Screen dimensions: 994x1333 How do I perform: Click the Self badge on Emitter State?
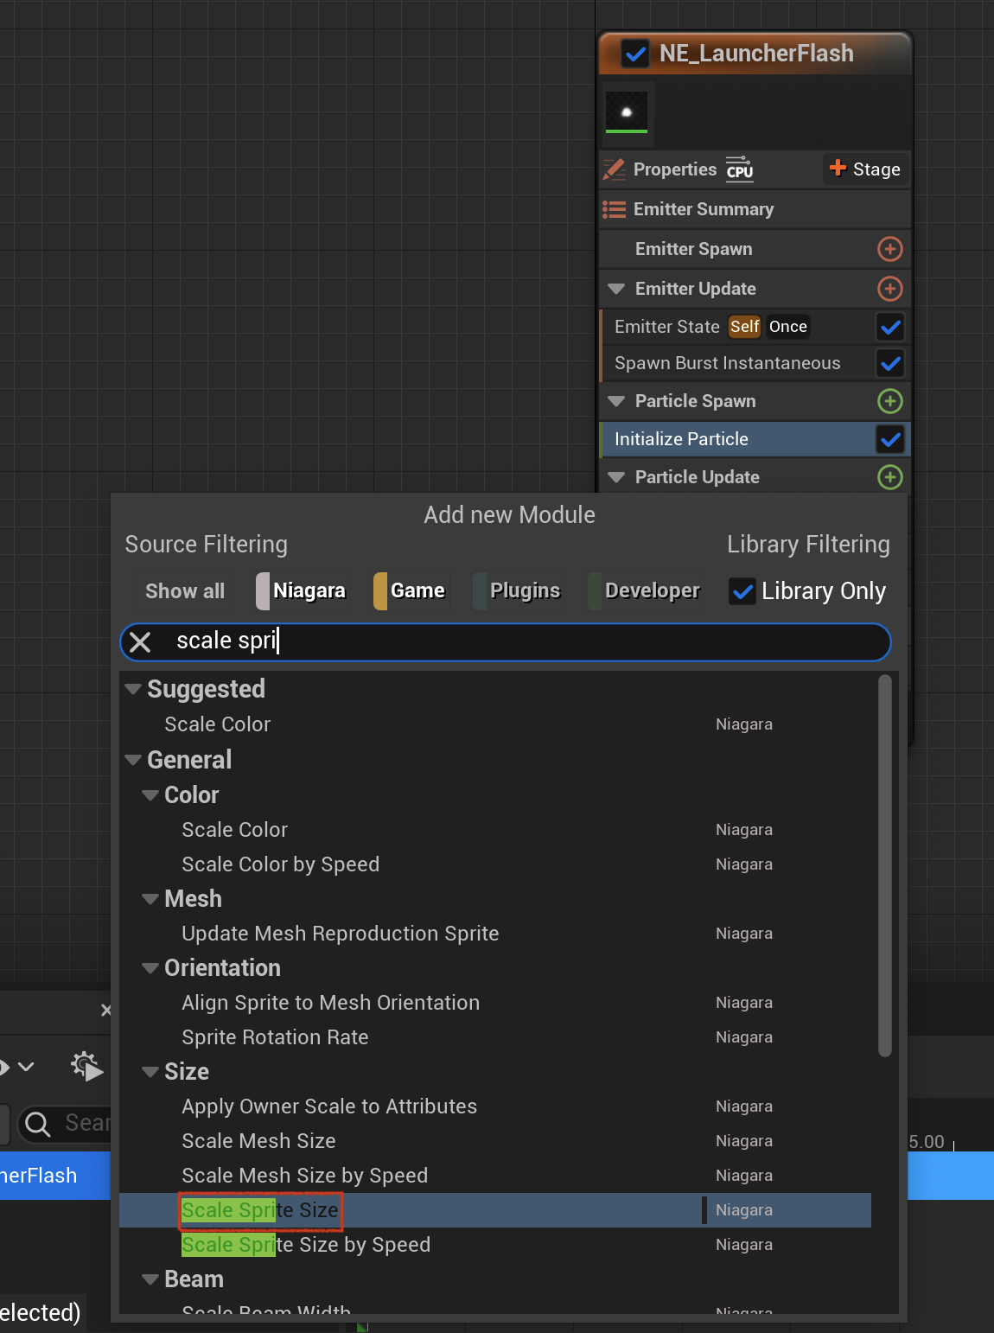[x=744, y=327]
